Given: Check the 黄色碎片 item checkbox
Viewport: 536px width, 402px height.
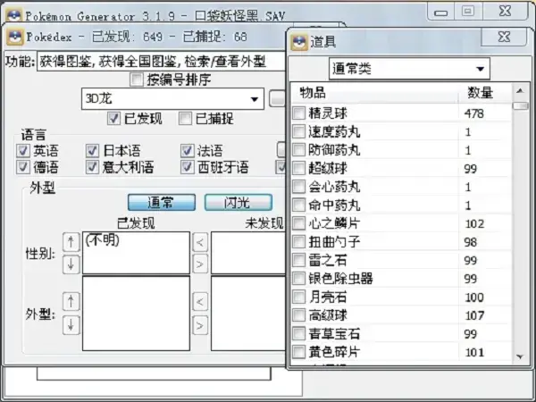Looking at the screenshot, I should click(x=298, y=352).
